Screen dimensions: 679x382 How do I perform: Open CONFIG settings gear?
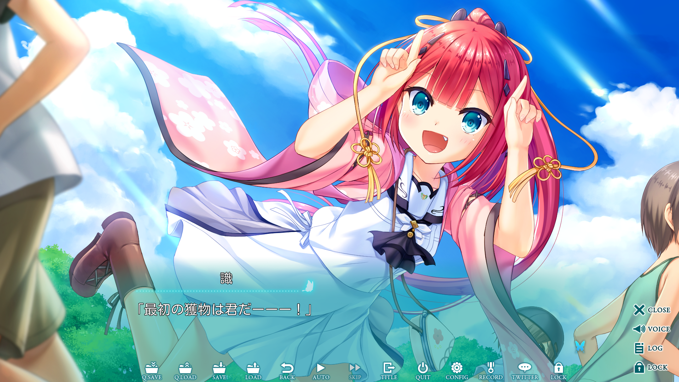457,371
